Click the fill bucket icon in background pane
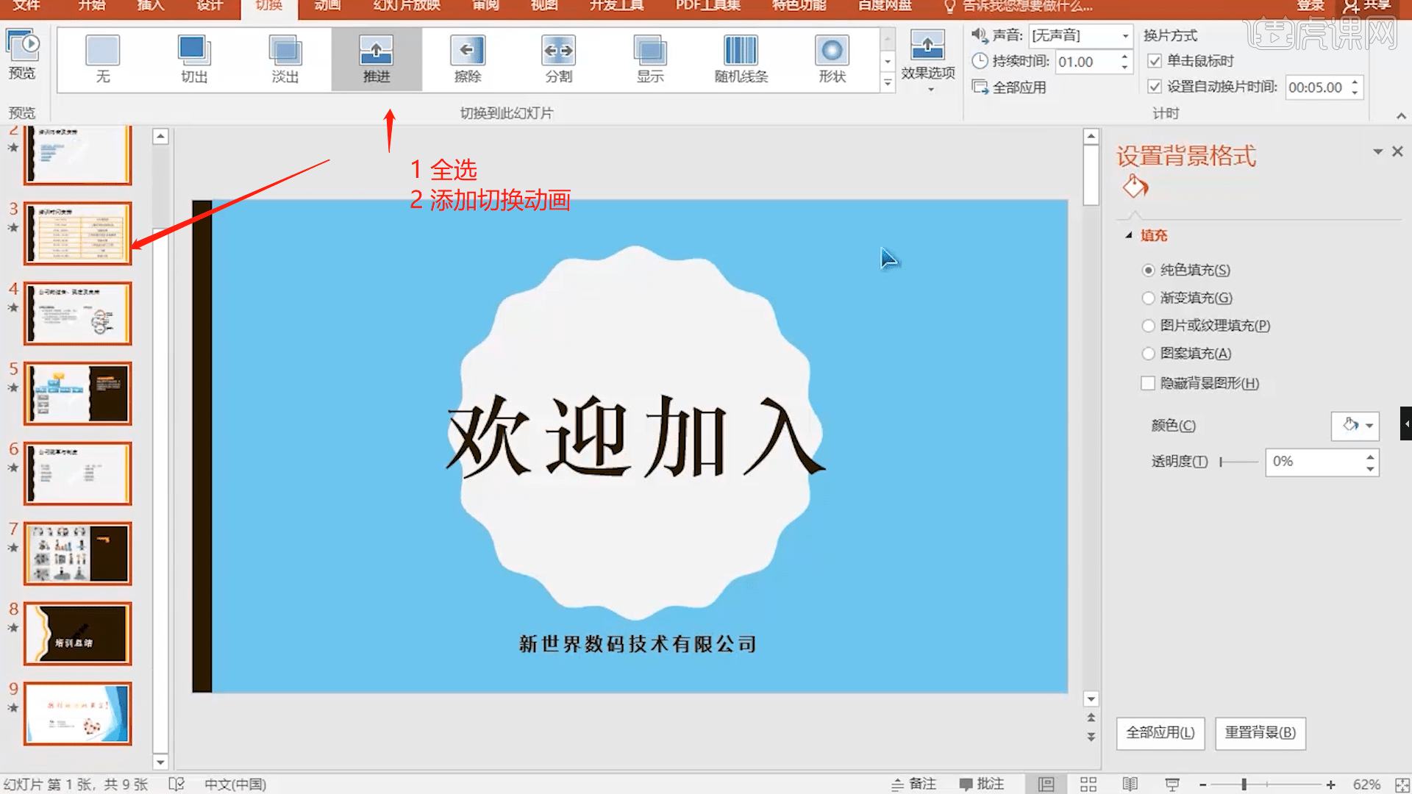Image resolution: width=1412 pixels, height=794 pixels. point(1135,187)
